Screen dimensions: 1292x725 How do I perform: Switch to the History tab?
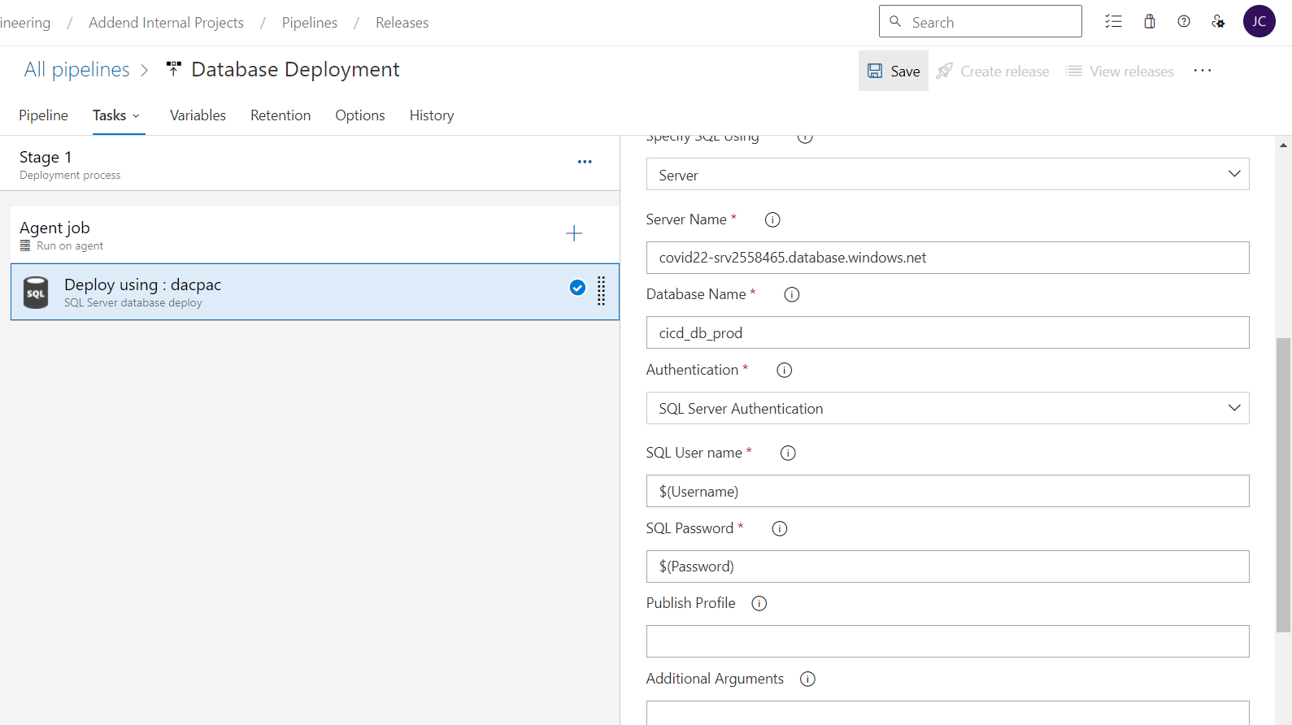pos(431,115)
